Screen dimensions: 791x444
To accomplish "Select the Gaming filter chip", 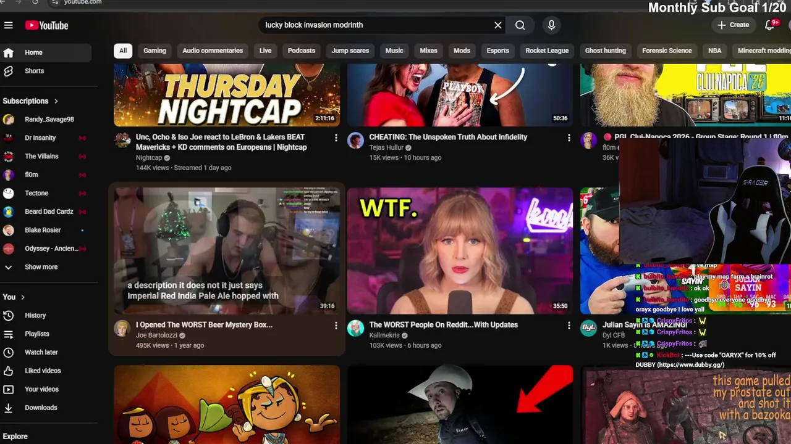I will point(154,51).
